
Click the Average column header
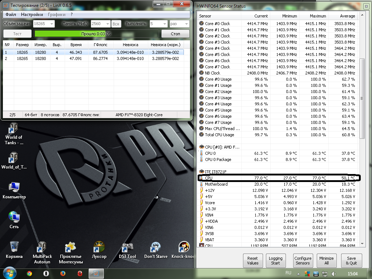pos(343,16)
